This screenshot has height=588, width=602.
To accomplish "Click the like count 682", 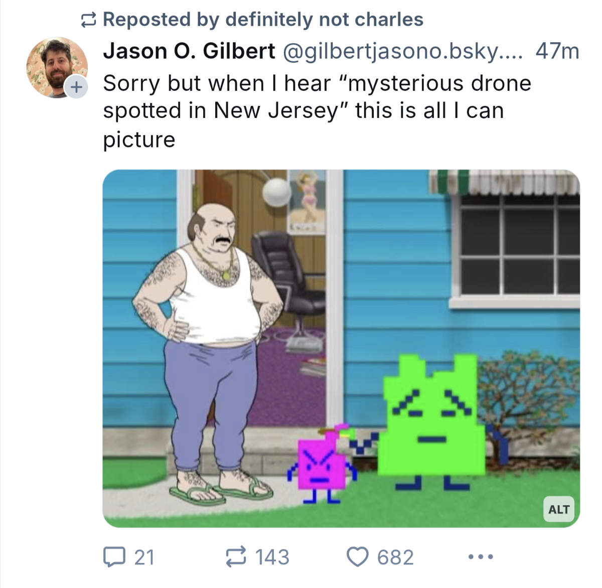I will [395, 557].
